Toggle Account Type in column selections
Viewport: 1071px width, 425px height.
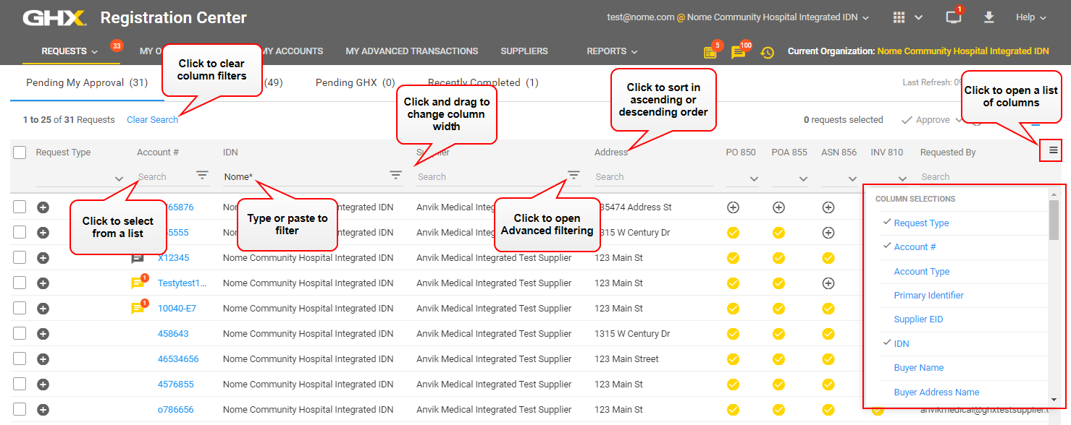921,272
